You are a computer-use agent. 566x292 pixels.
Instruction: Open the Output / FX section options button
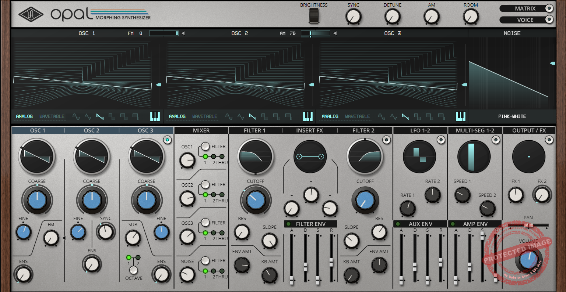[x=549, y=140]
